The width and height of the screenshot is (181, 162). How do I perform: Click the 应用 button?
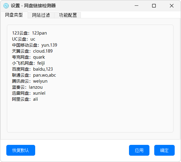[x=139, y=150]
